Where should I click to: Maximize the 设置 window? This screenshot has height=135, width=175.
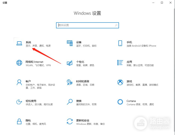pyautogui.click(x=162, y=3)
